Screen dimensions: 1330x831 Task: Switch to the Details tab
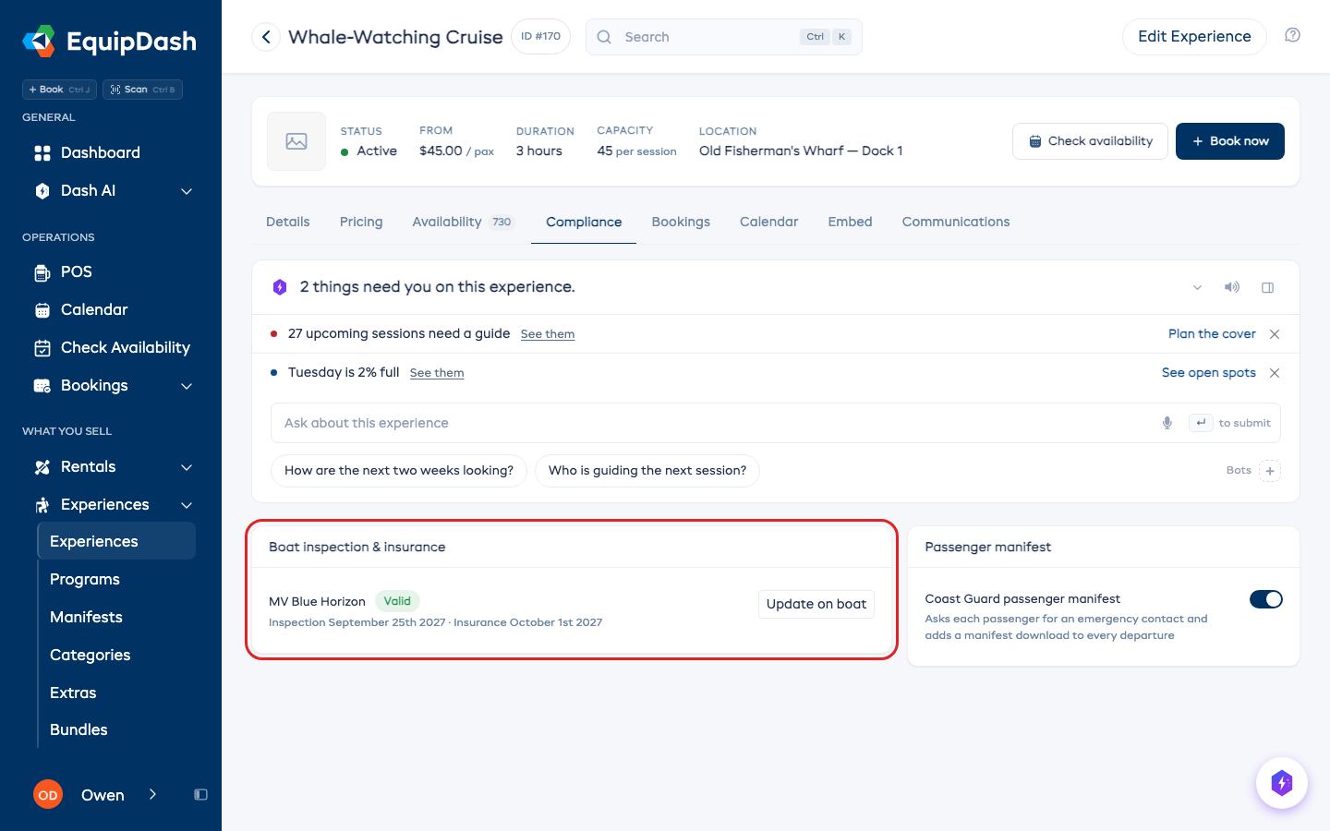pos(288,222)
